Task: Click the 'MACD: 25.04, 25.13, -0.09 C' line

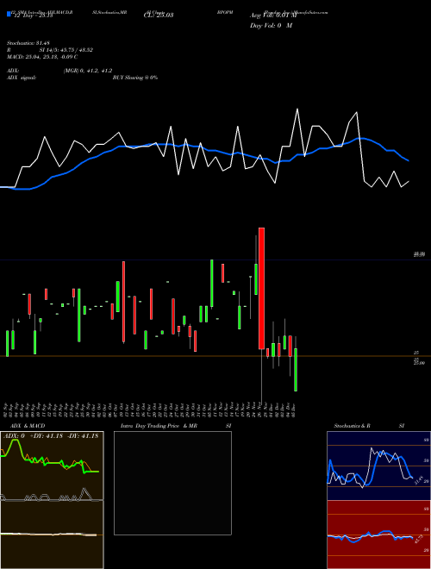Action: click(x=42, y=57)
